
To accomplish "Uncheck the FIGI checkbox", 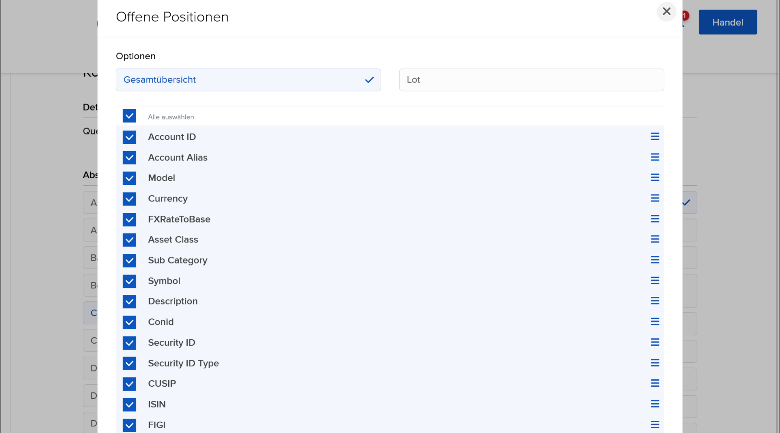I will point(129,425).
